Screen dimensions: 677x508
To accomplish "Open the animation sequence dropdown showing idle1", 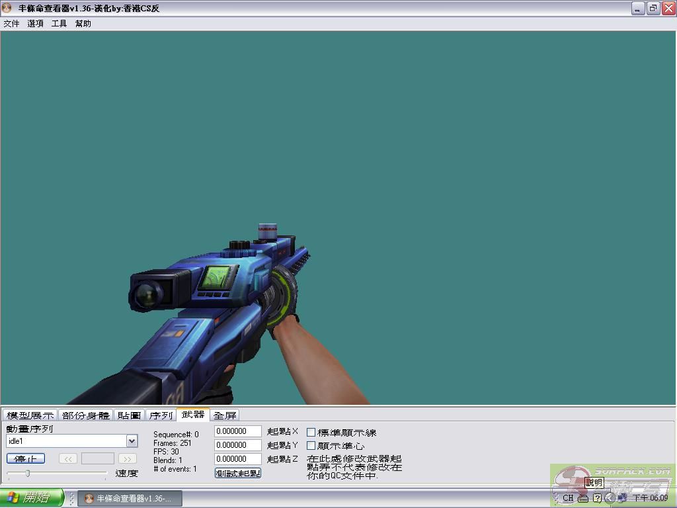I will click(x=131, y=441).
